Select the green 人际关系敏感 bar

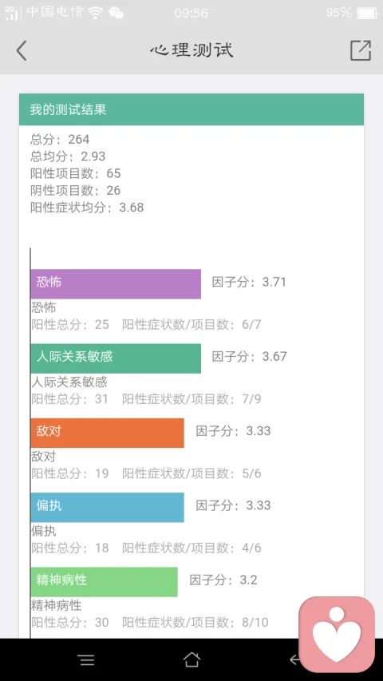116,358
